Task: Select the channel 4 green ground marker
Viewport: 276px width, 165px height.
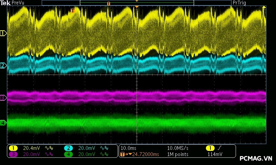Action: [x=3, y=123]
